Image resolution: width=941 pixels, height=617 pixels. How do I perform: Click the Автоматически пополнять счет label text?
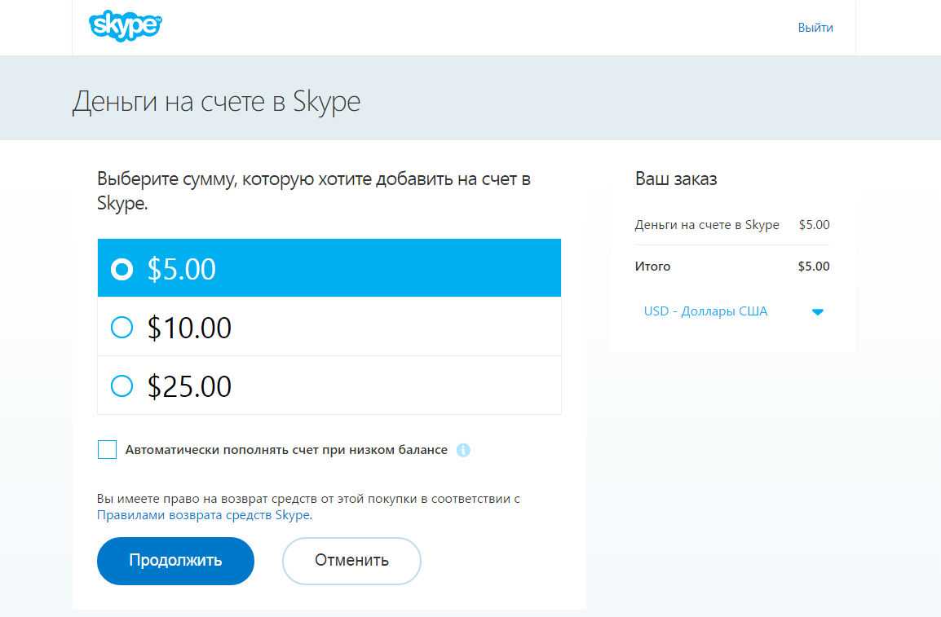(x=286, y=450)
